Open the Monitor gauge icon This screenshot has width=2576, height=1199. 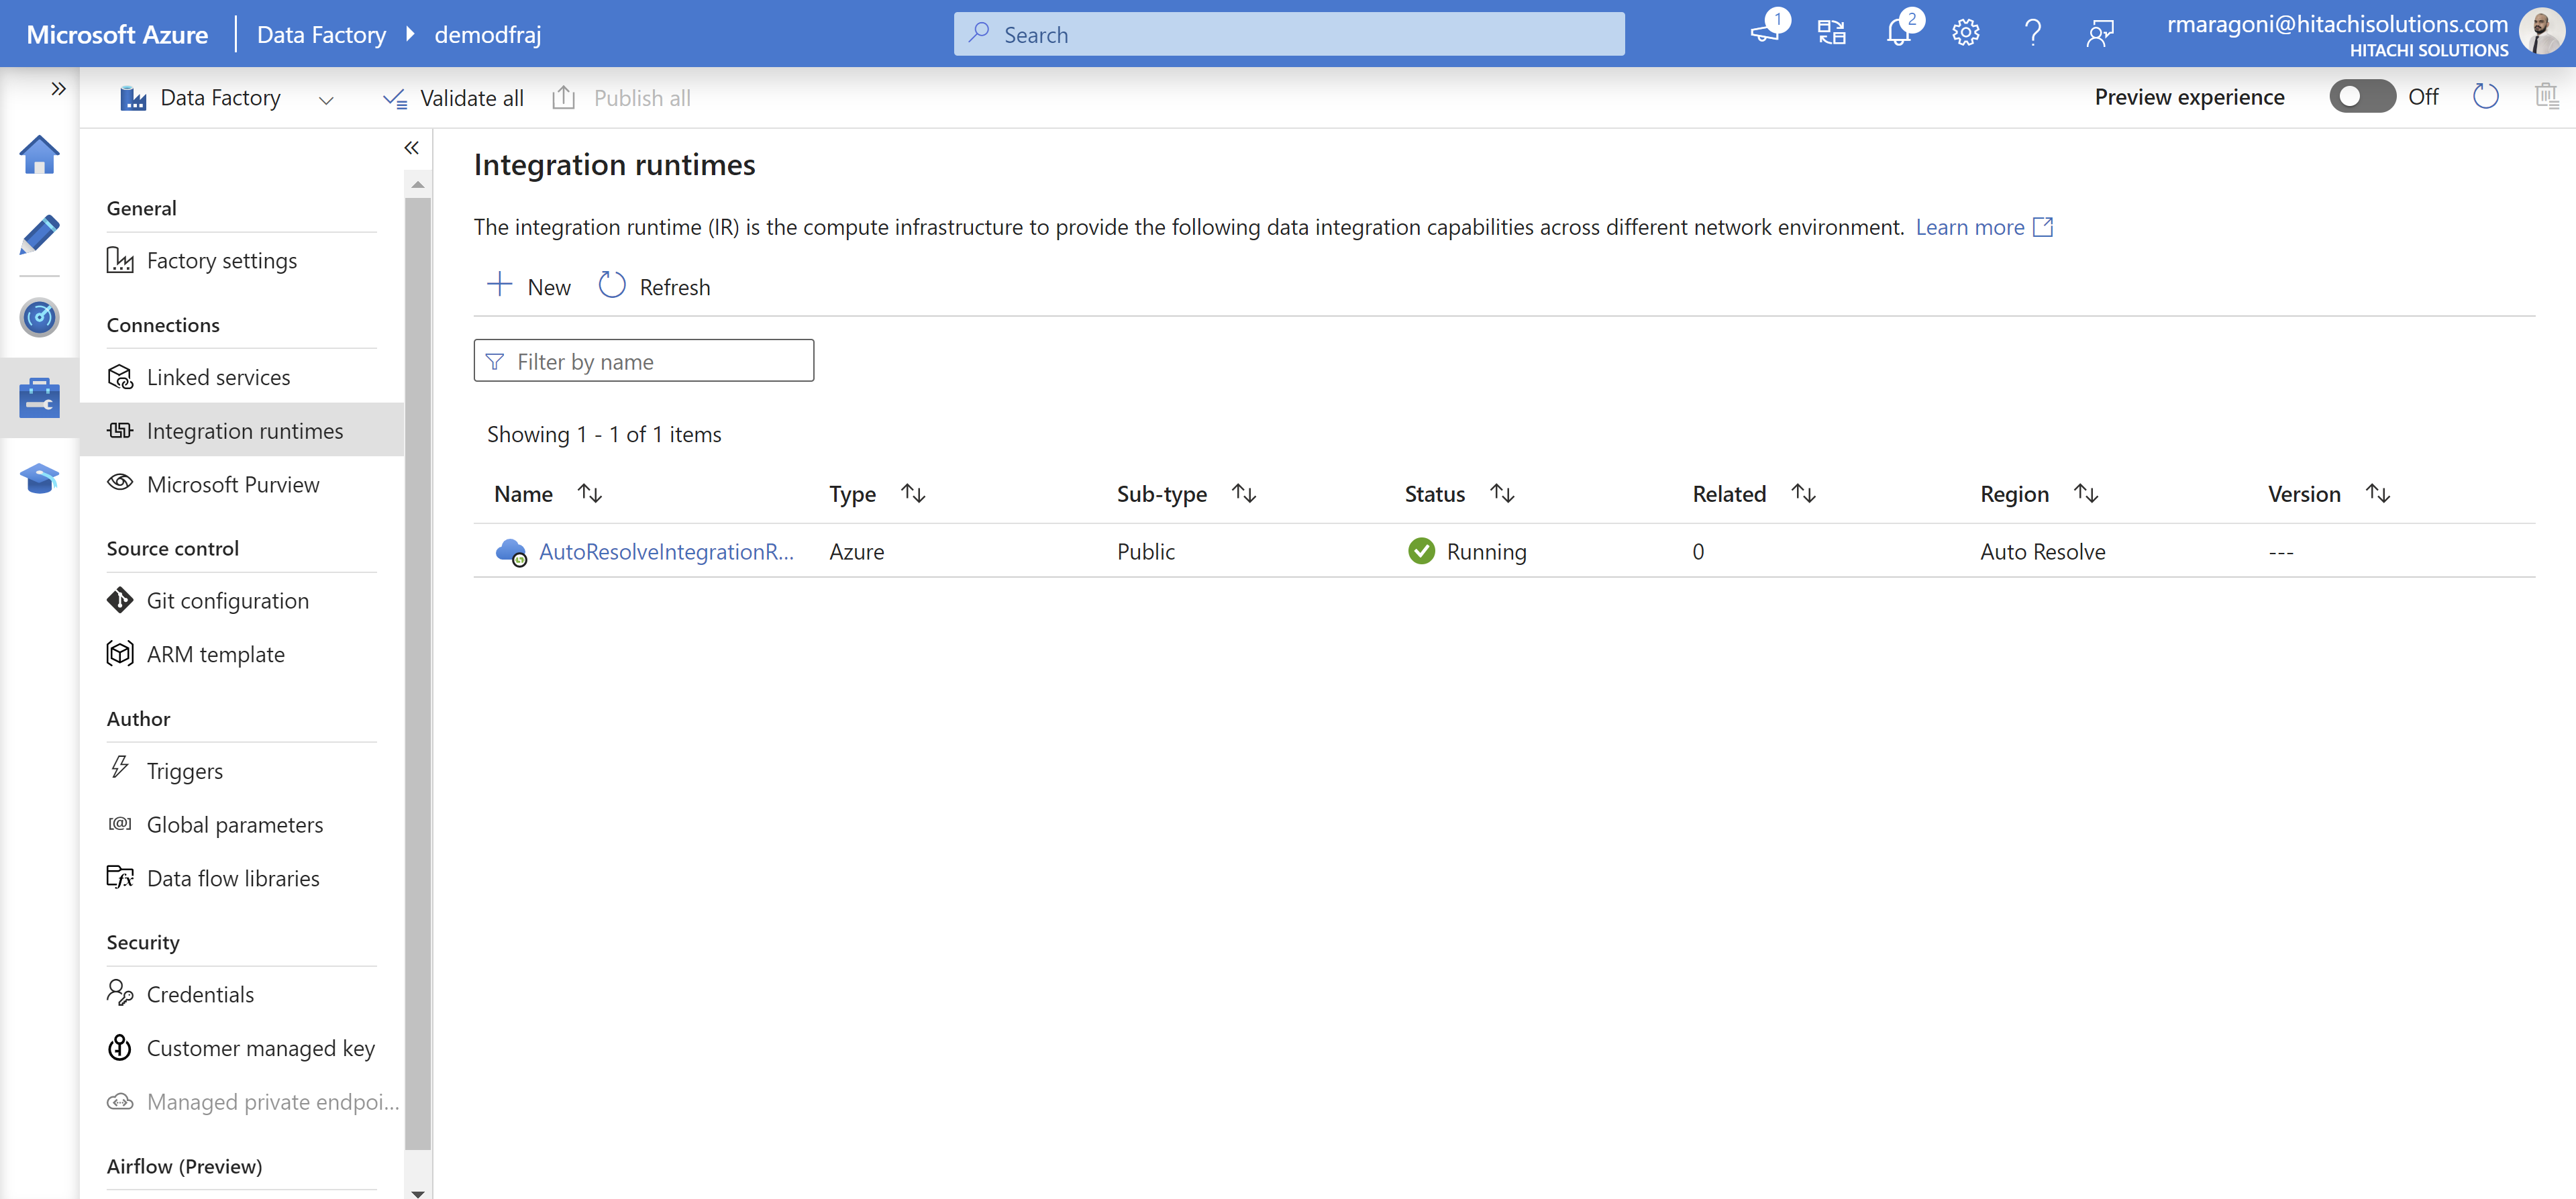(x=39, y=317)
